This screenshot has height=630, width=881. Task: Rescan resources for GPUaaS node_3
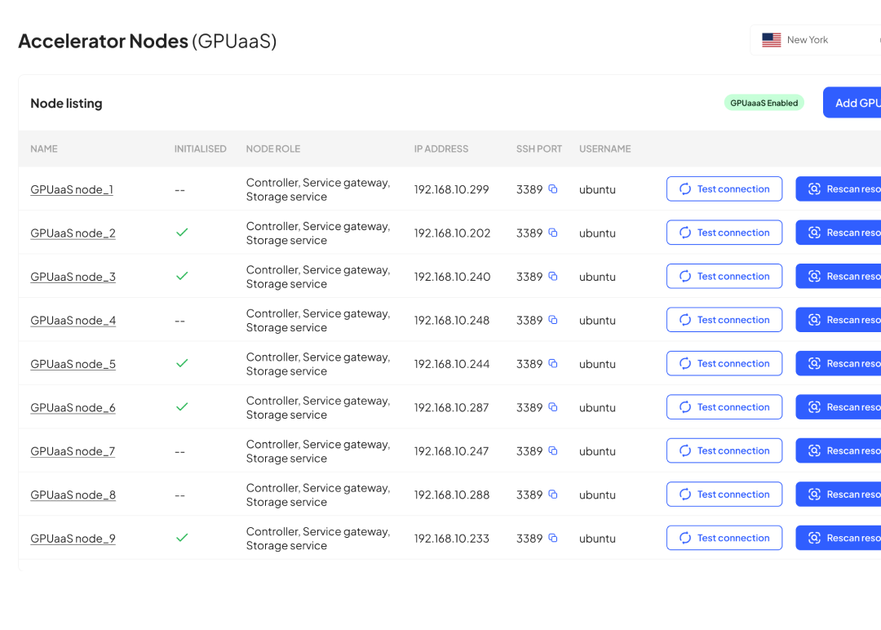coord(839,277)
